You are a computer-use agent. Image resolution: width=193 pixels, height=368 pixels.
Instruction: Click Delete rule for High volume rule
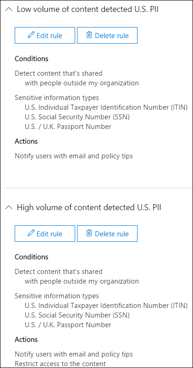tap(107, 234)
